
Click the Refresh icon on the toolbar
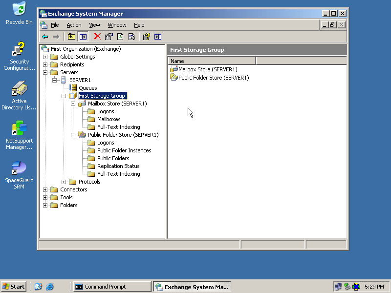[x=120, y=36]
